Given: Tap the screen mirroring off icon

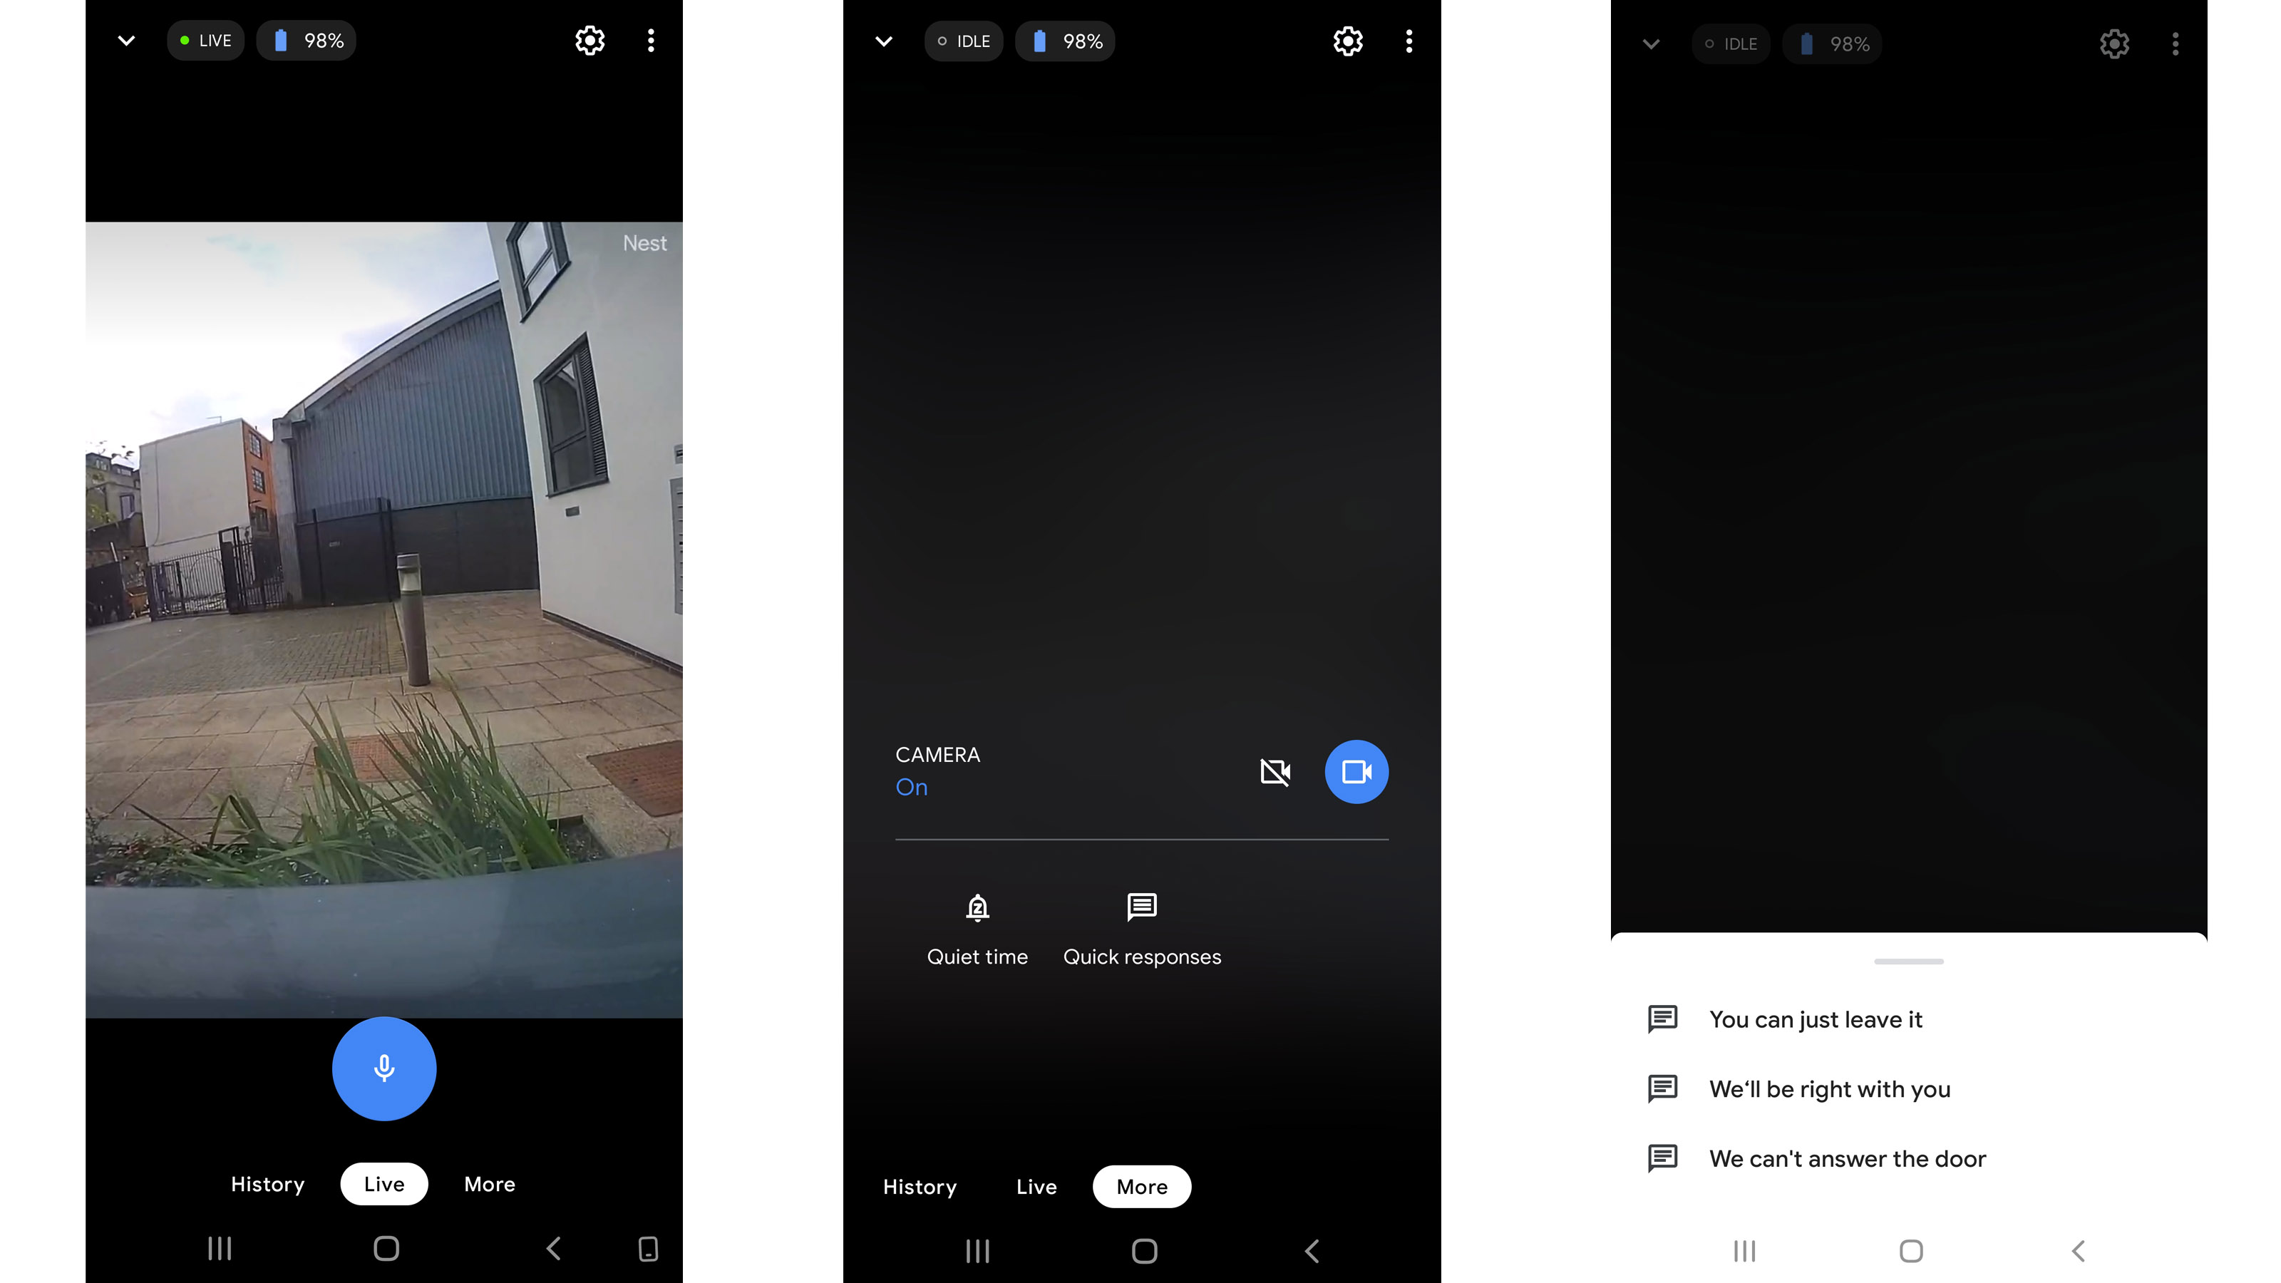Looking at the screenshot, I should pyautogui.click(x=1275, y=771).
